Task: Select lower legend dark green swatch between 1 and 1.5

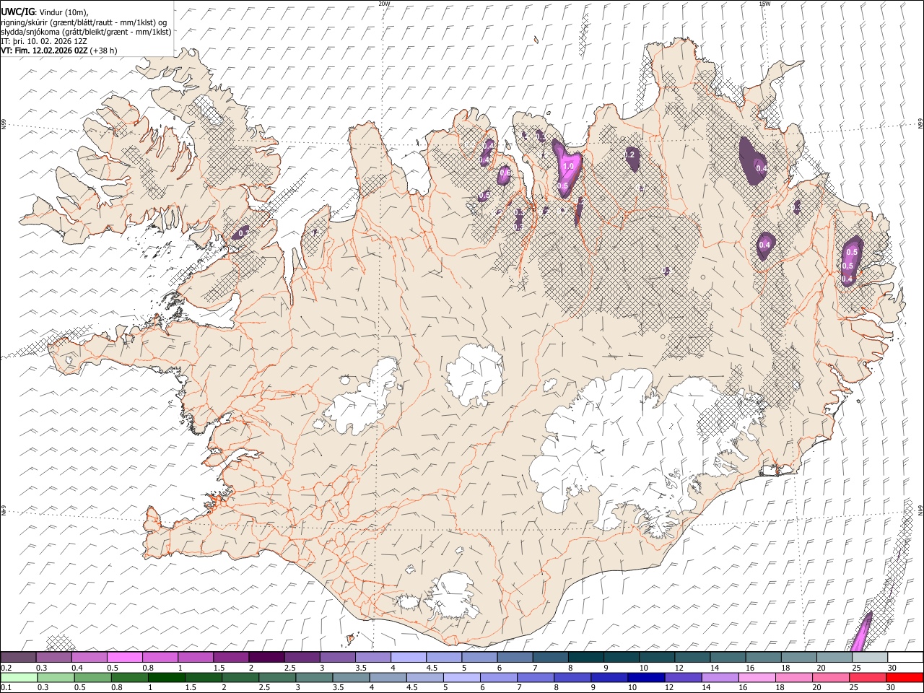Action: coord(167,677)
